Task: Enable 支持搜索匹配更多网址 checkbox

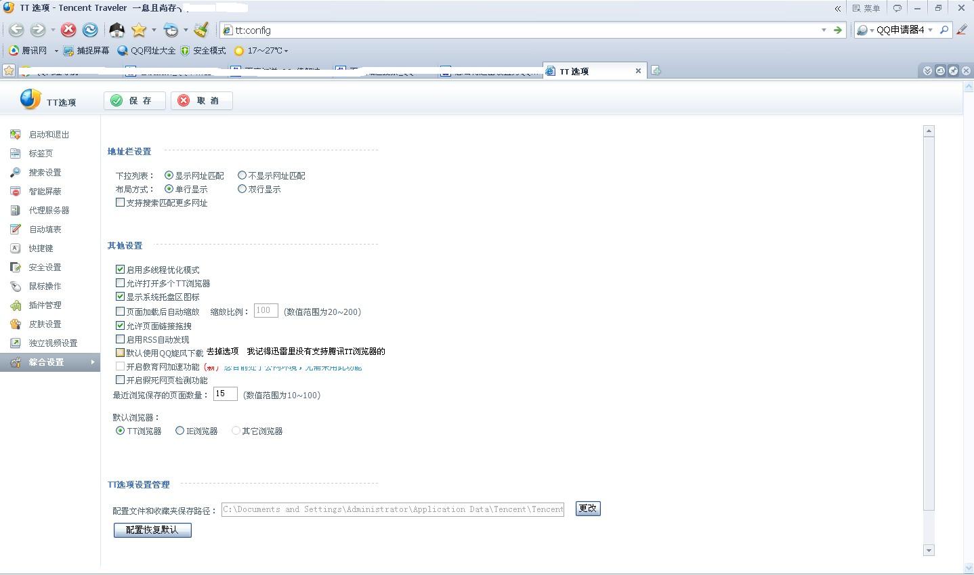Action: [x=120, y=203]
